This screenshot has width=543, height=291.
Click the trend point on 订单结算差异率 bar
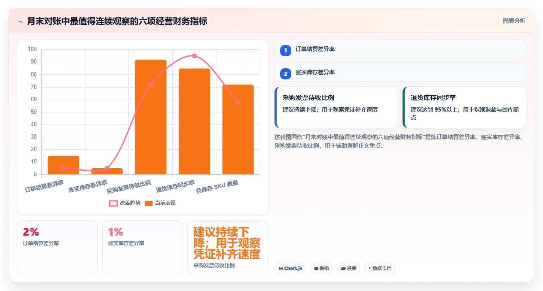point(63,168)
